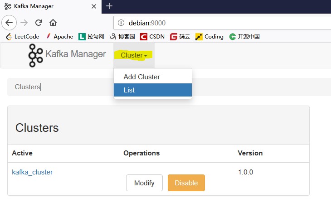
Task: Click the Clusters panel heading
Action: (x=37, y=128)
